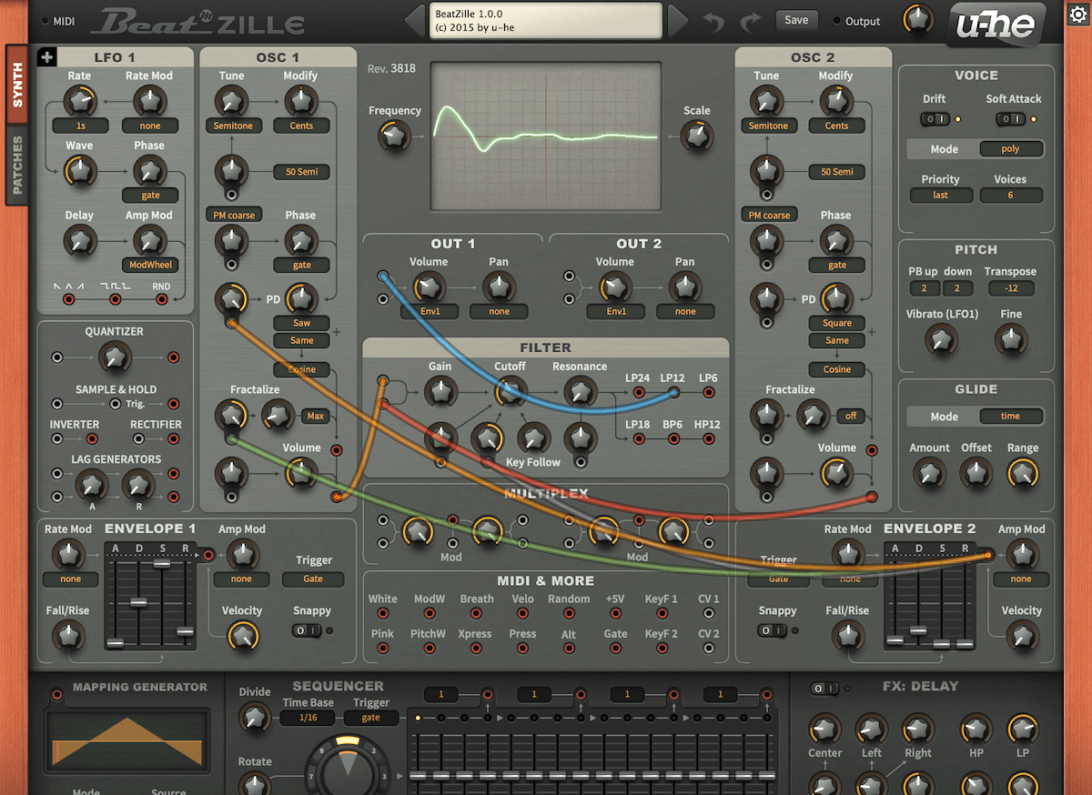The image size is (1092, 795).
Task: Open the Voice Mode poly dropdown
Action: pyautogui.click(x=1010, y=149)
